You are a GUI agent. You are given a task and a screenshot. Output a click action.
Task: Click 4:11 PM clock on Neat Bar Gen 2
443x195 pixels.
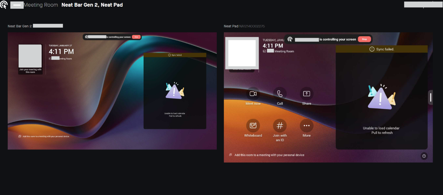tap(61, 52)
